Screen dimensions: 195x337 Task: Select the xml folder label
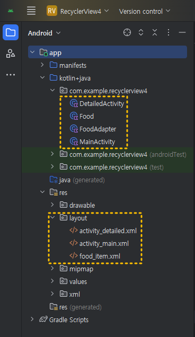tap(75, 294)
